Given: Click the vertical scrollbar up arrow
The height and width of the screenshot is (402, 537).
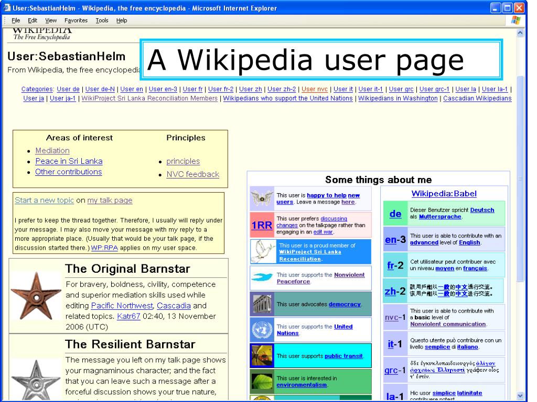Looking at the screenshot, I should pos(520,33).
